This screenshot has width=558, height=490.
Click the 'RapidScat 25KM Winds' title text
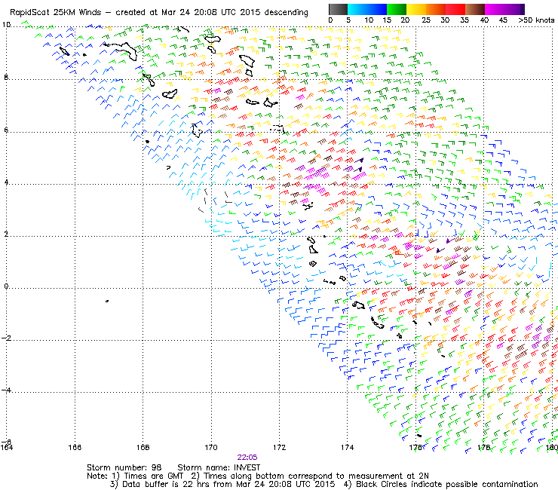[56, 12]
